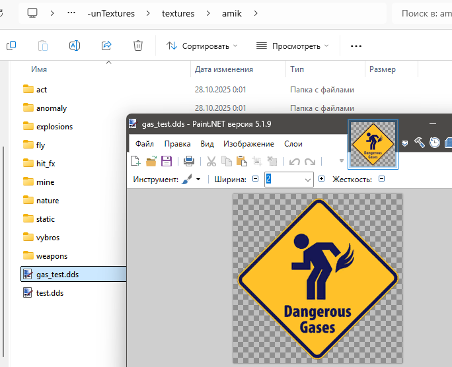
Task: Click the Rename icon in Explorer toolbar
Action: pyautogui.click(x=74, y=46)
